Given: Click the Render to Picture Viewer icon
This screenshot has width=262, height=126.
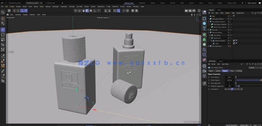Looking at the screenshot, I should click(x=190, y=10).
